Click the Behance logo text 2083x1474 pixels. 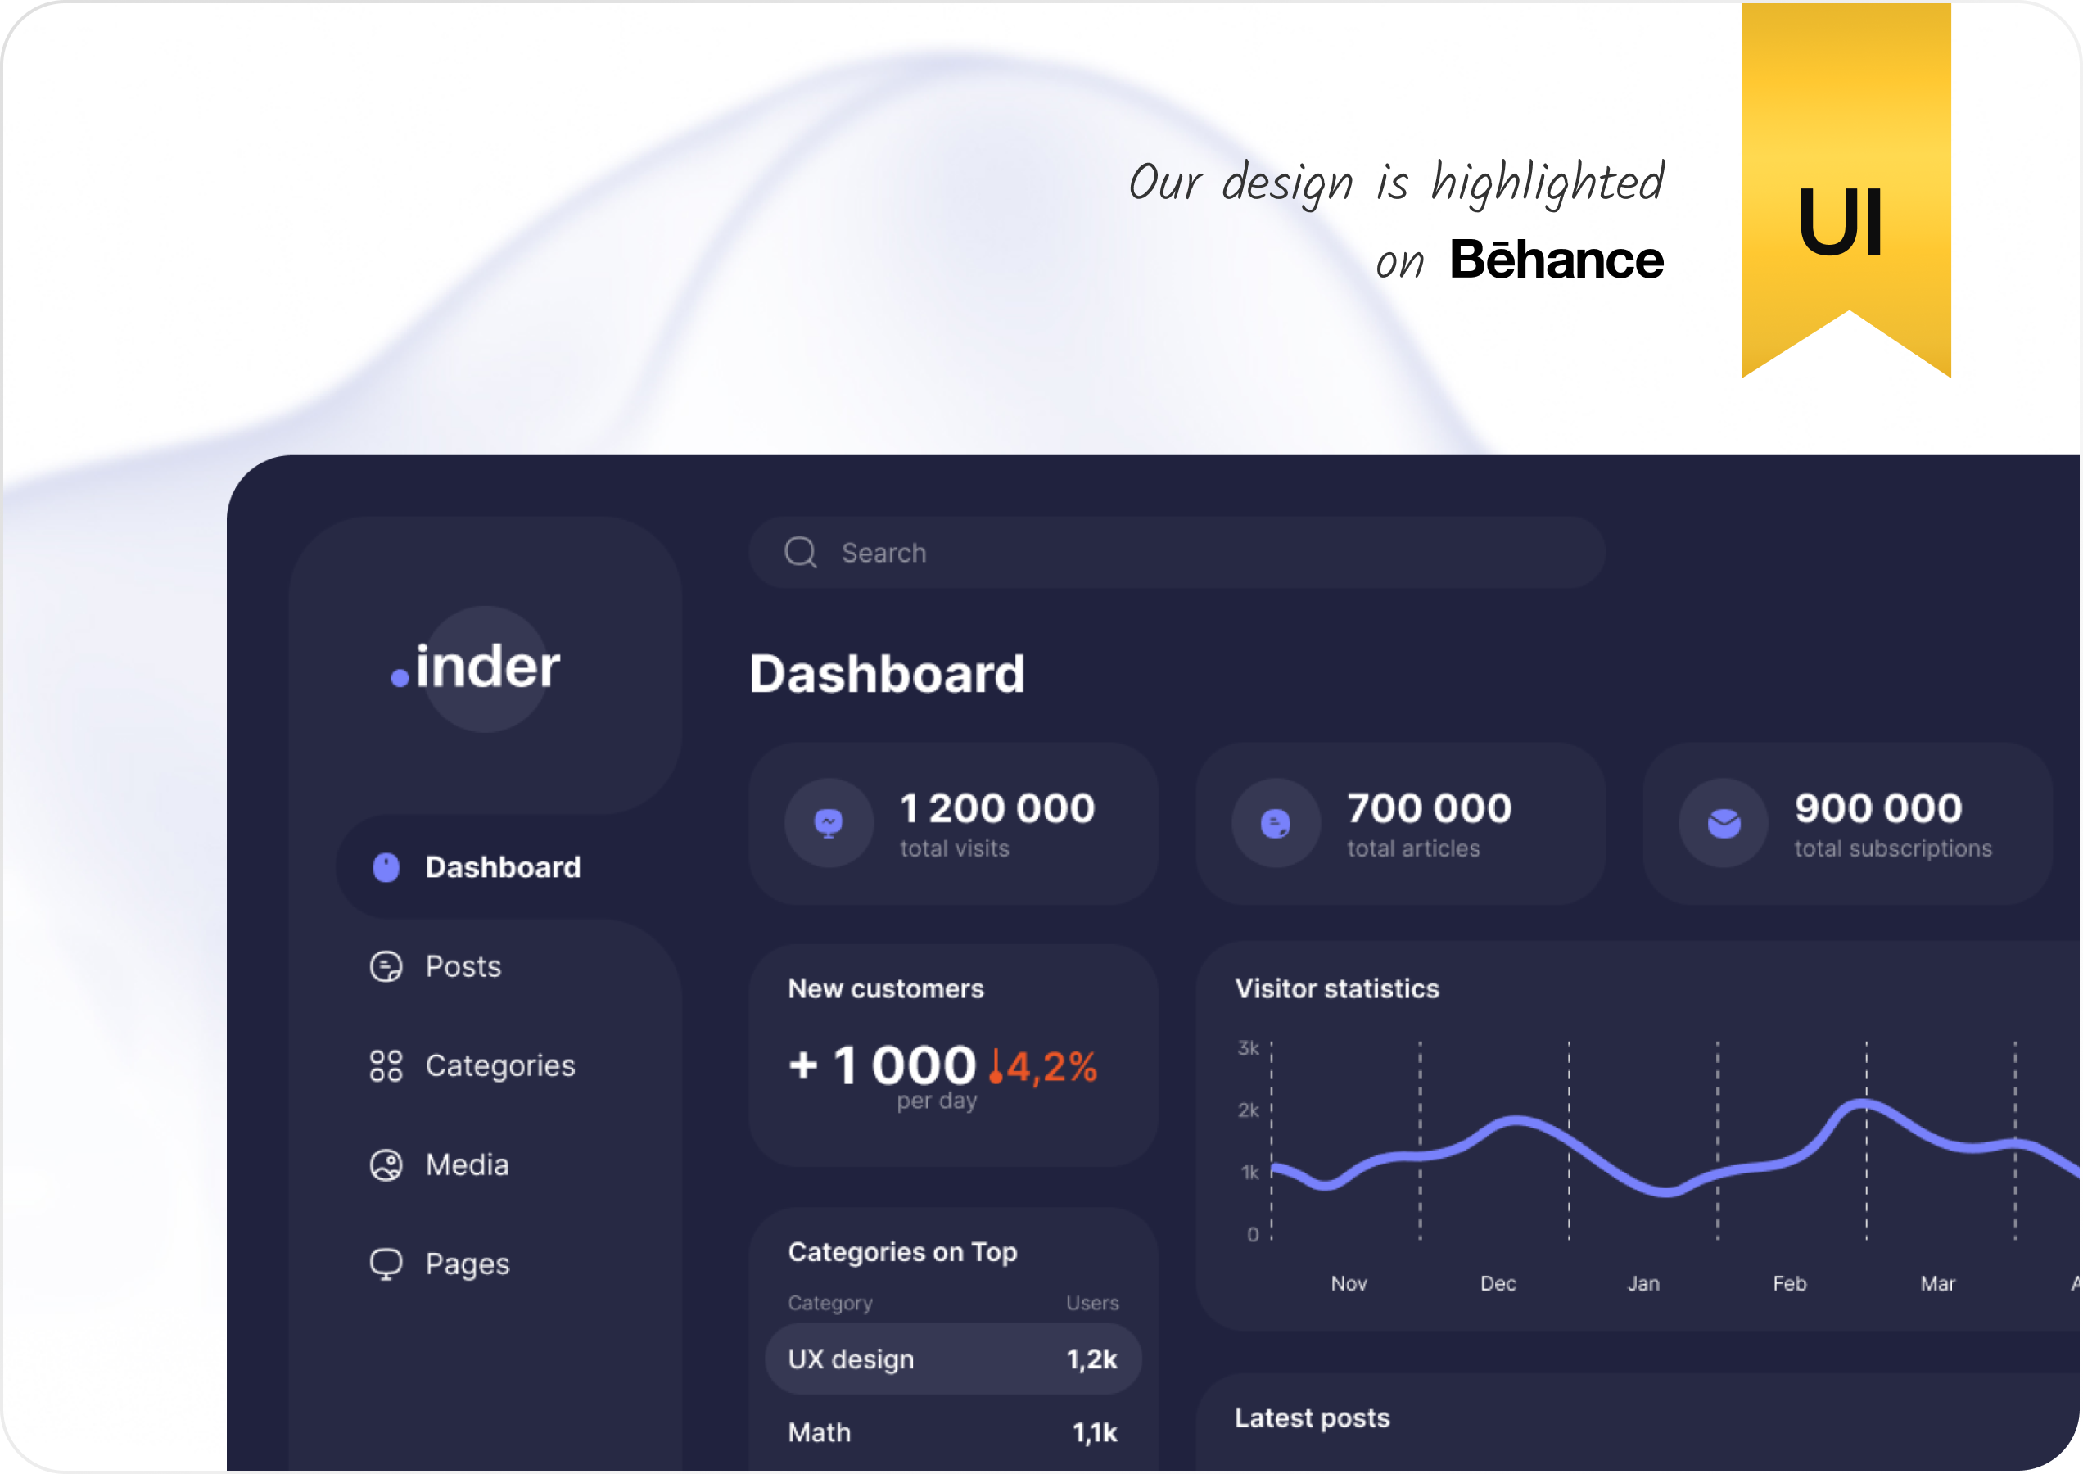click(x=1556, y=260)
